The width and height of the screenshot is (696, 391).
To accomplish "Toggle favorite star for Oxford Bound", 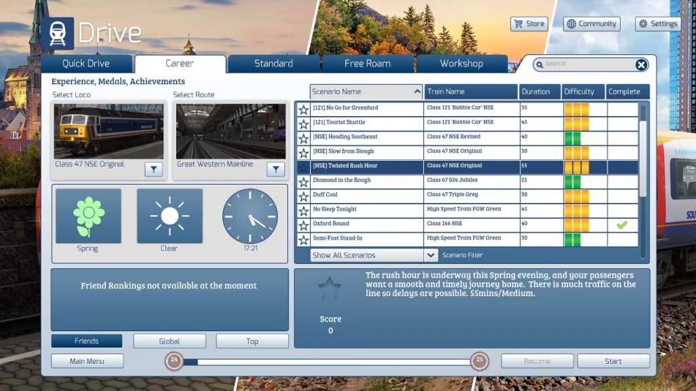I will click(x=303, y=225).
